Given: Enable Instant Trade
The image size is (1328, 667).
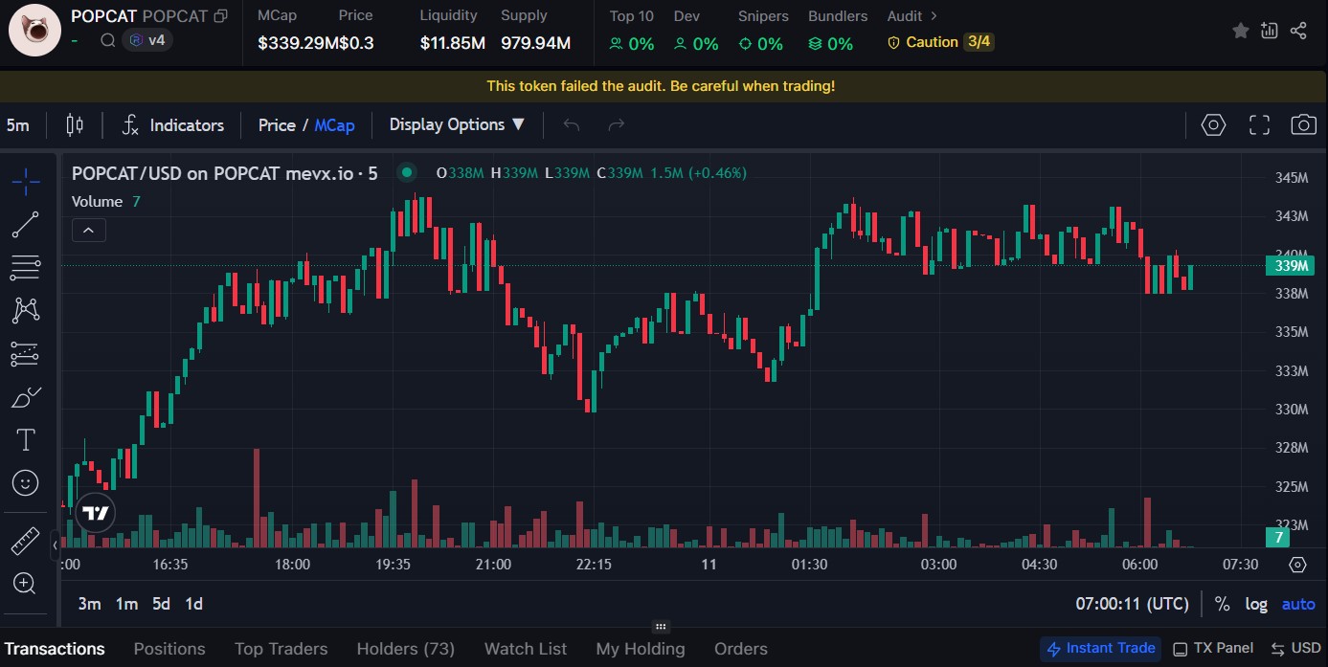Looking at the screenshot, I should click(x=1100, y=649).
